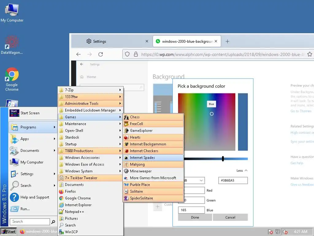Click the blue color preview bar
The width and height of the screenshot is (314, 236).
[x=243, y=122]
